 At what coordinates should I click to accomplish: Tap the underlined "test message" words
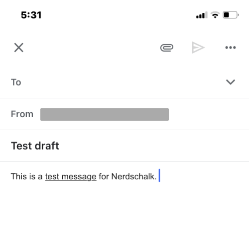pos(71,176)
